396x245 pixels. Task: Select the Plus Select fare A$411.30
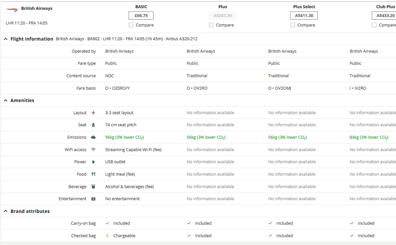pos(304,16)
